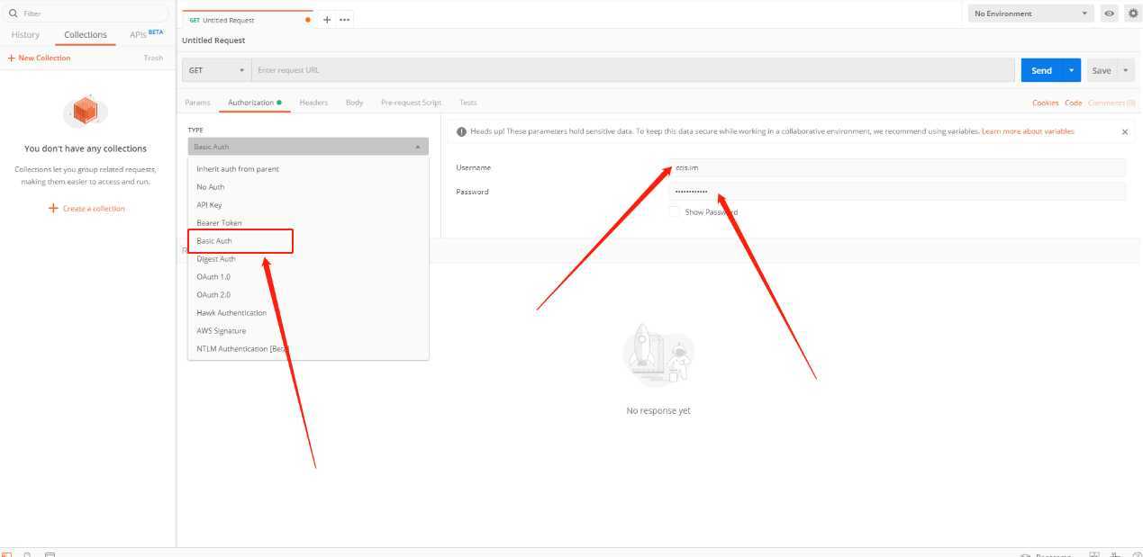1143x557 pixels.
Task: Click the Untitled Request title text
Action: [213, 40]
